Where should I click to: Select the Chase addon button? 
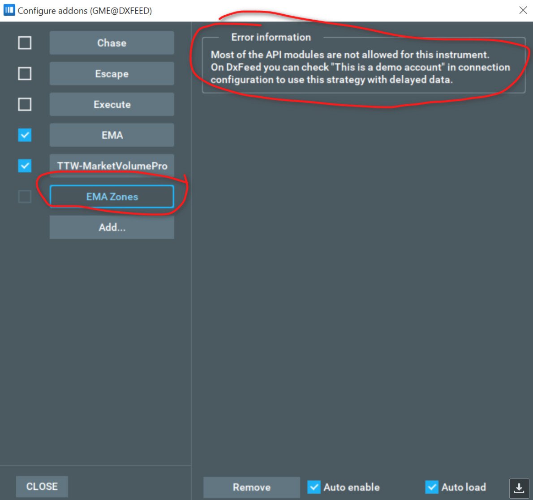(112, 43)
